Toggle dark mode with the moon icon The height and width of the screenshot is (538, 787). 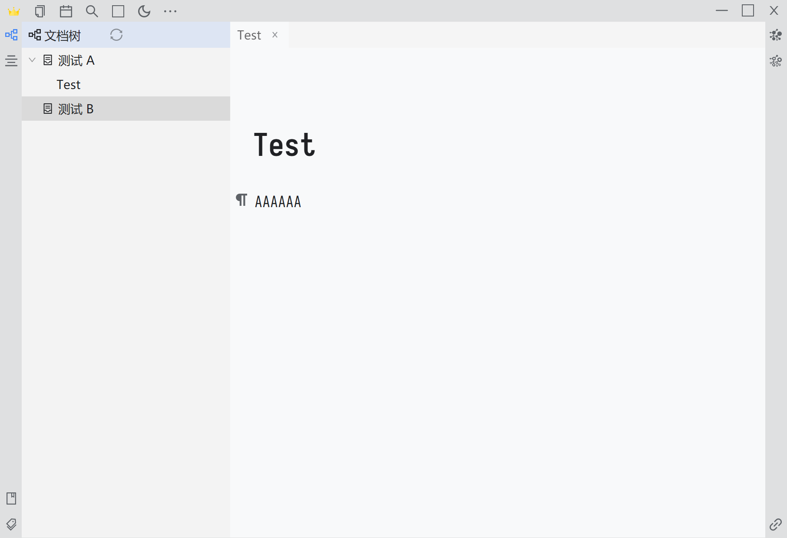pos(144,11)
